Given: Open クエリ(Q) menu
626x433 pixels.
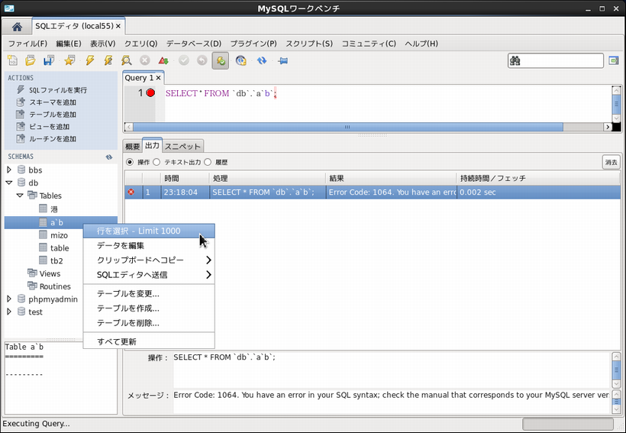Looking at the screenshot, I should [140, 44].
